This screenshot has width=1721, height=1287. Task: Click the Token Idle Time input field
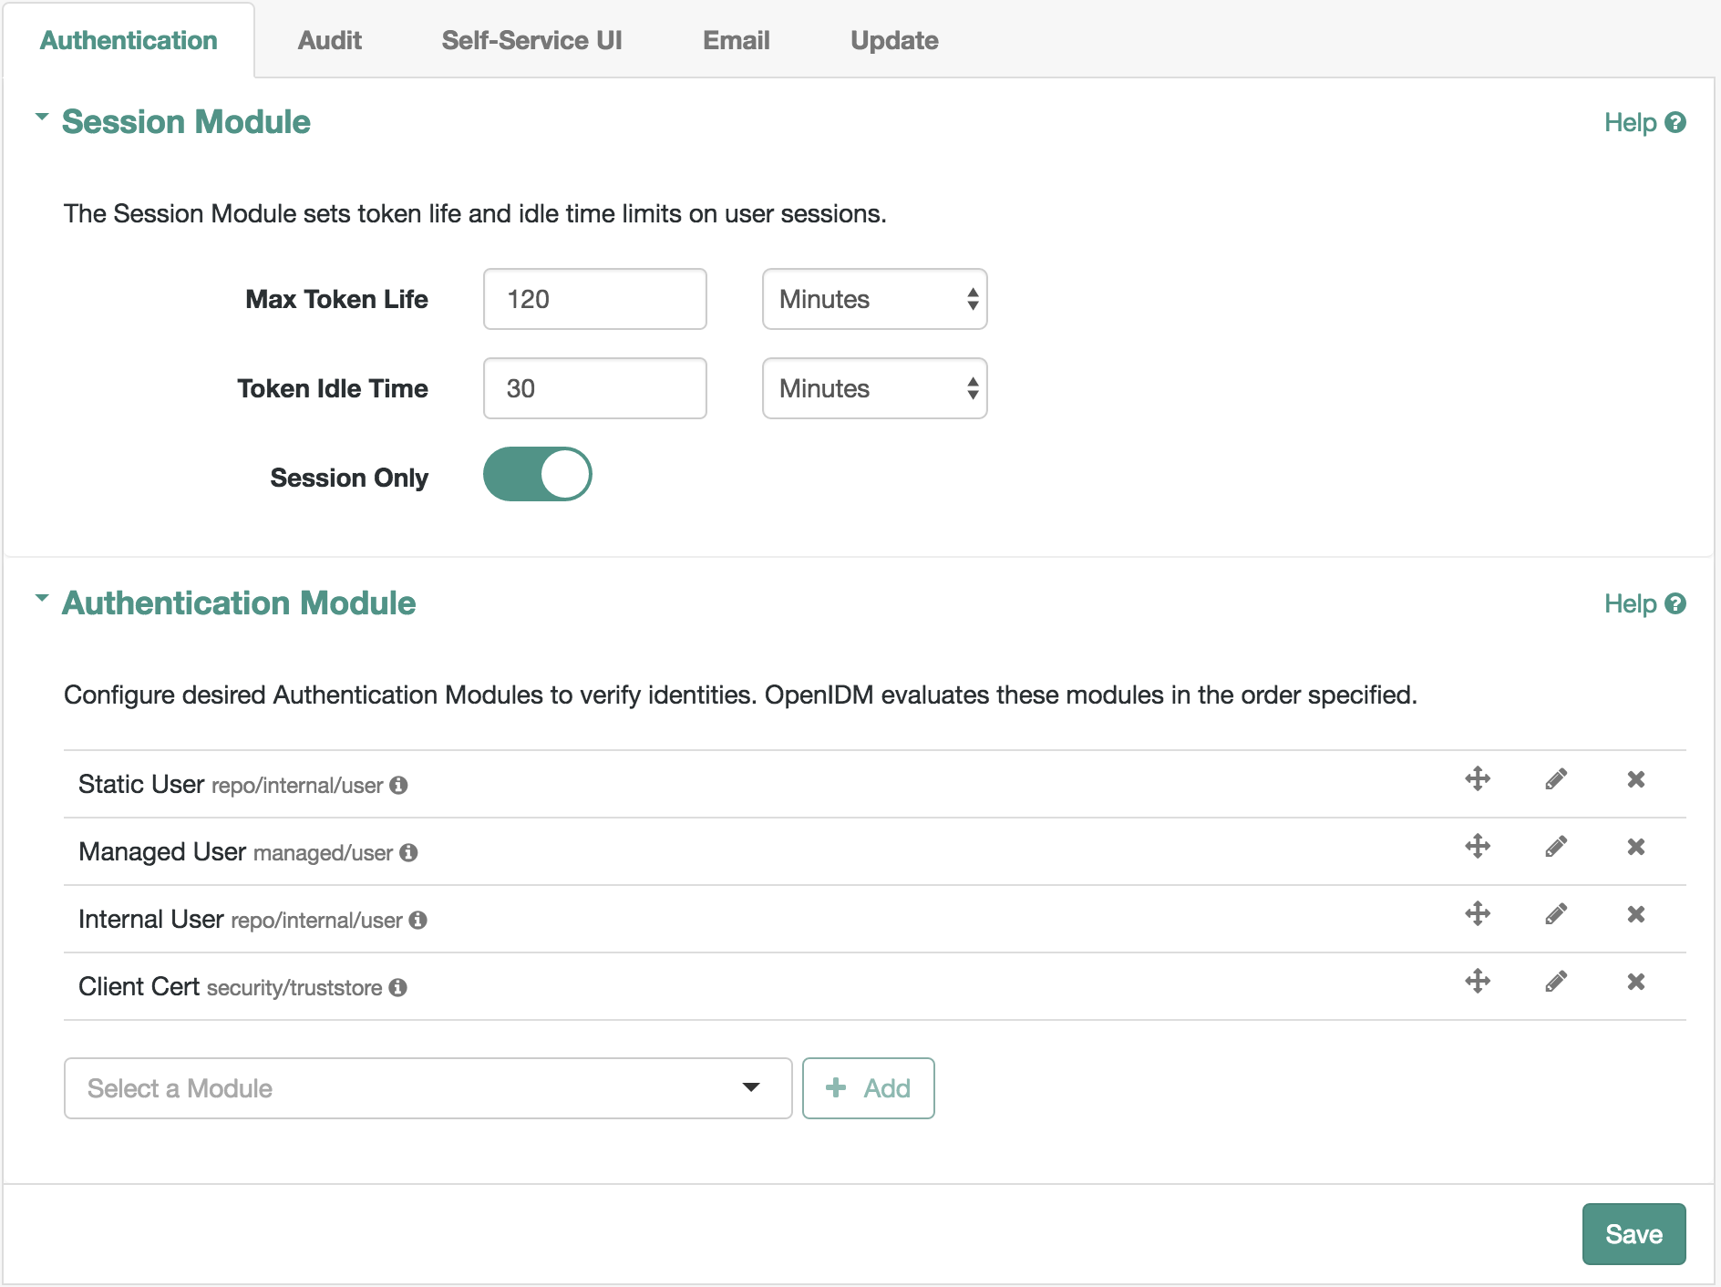tap(595, 388)
